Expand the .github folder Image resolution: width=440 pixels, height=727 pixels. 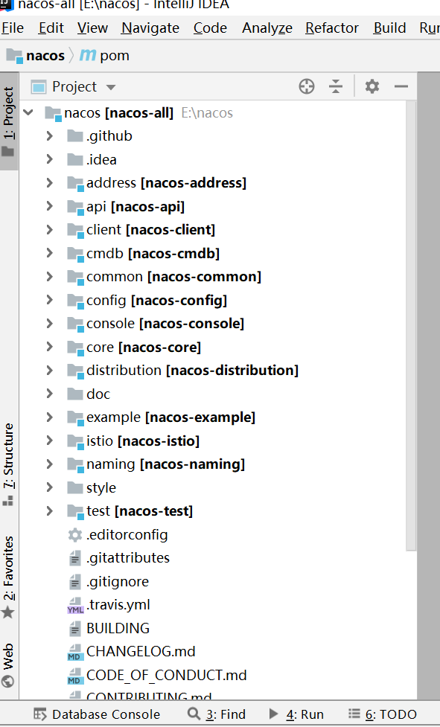50,136
